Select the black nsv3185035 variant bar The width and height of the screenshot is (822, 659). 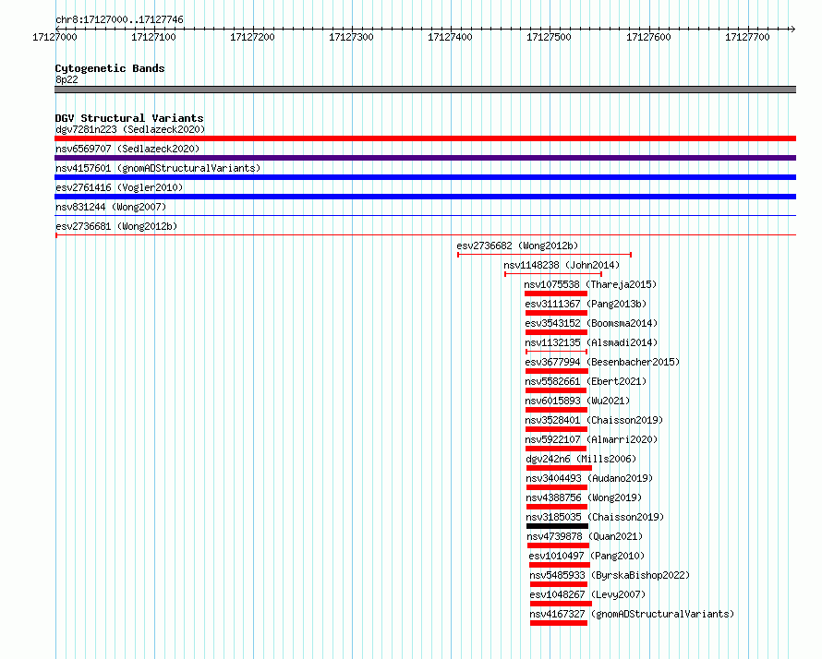coord(557,526)
